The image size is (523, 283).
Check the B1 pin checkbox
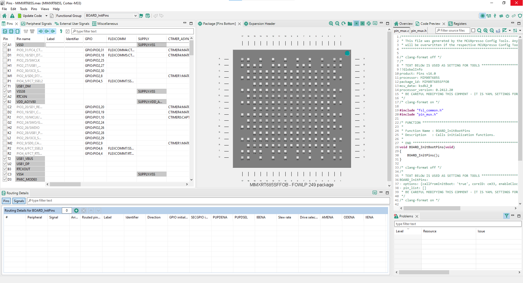pyautogui.click(x=5, y=50)
